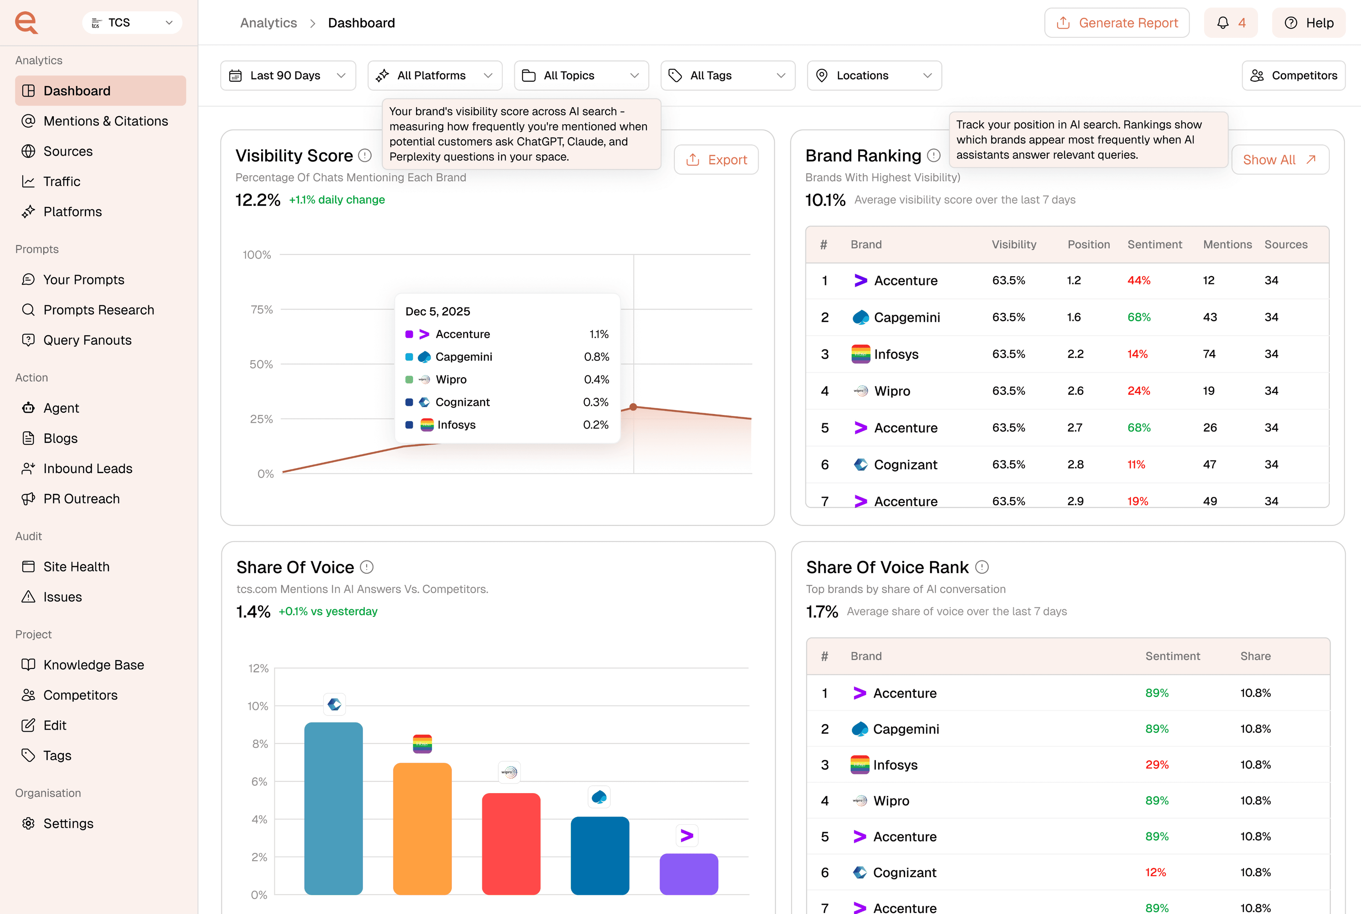Open the Locations filter dropdown
Viewport: 1361px width, 914px height.
[874, 76]
